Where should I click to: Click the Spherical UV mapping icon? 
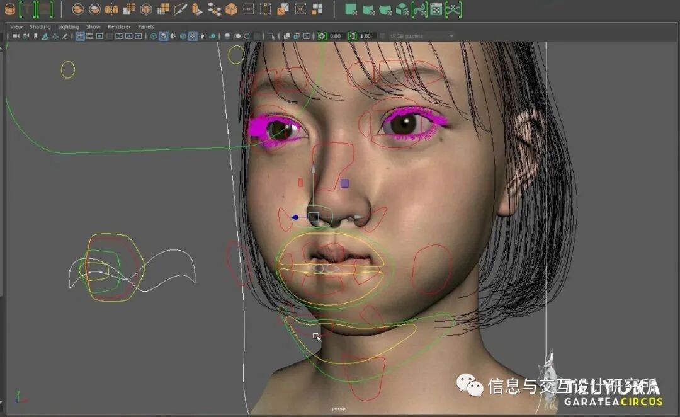point(385,9)
